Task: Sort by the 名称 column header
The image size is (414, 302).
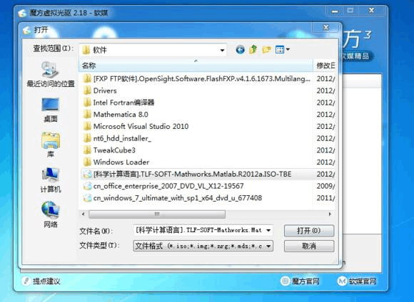Action: [x=196, y=66]
